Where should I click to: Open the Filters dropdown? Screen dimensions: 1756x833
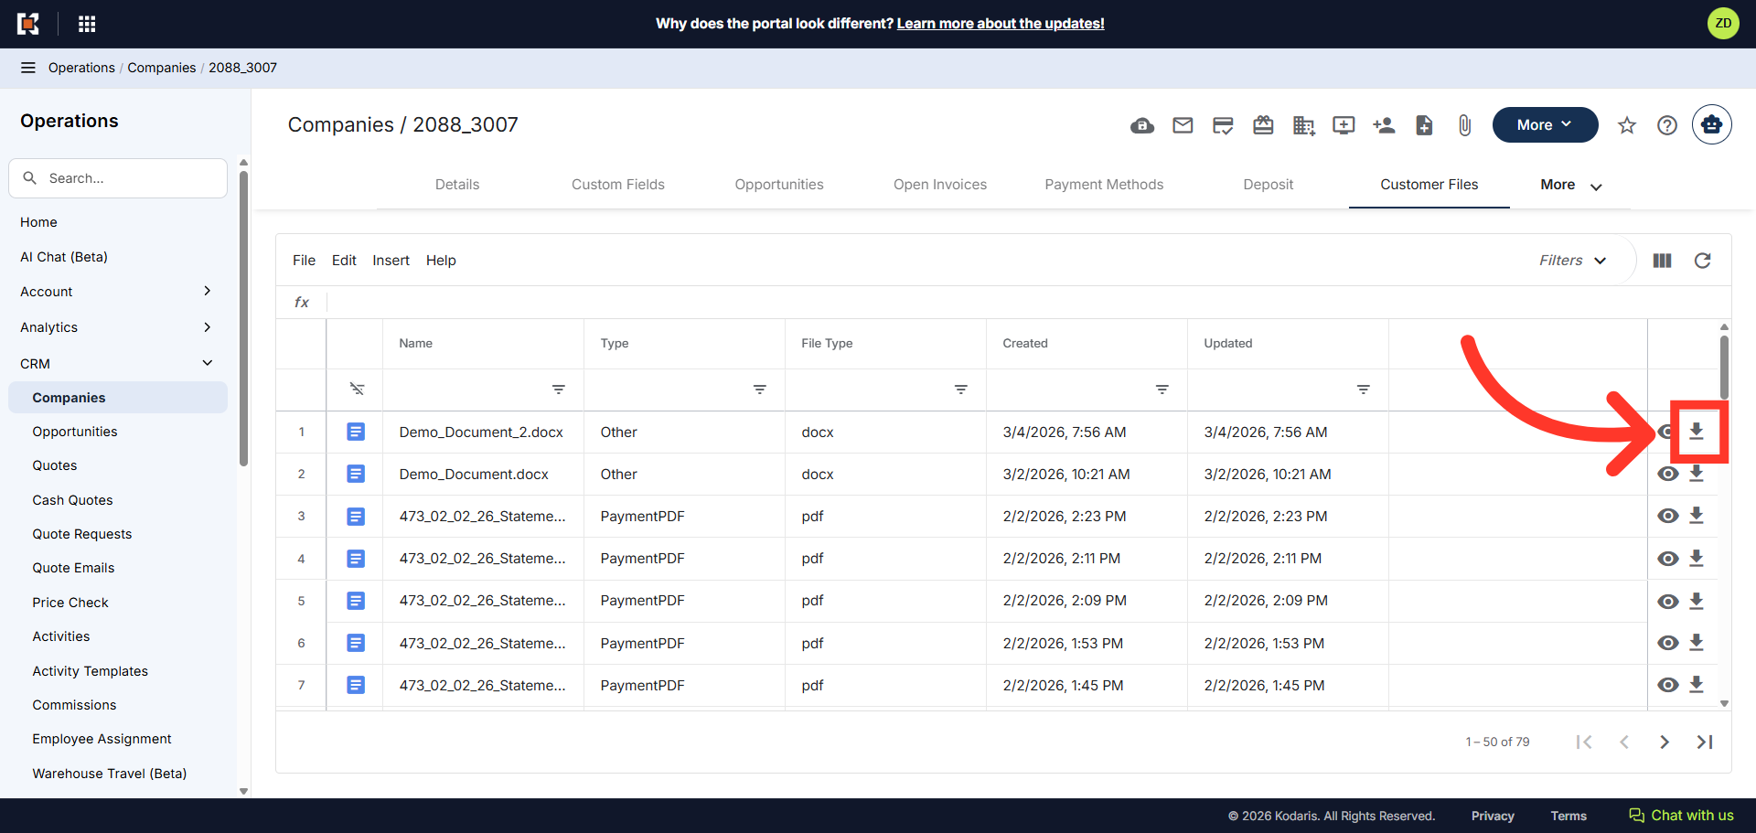pyautogui.click(x=1572, y=261)
